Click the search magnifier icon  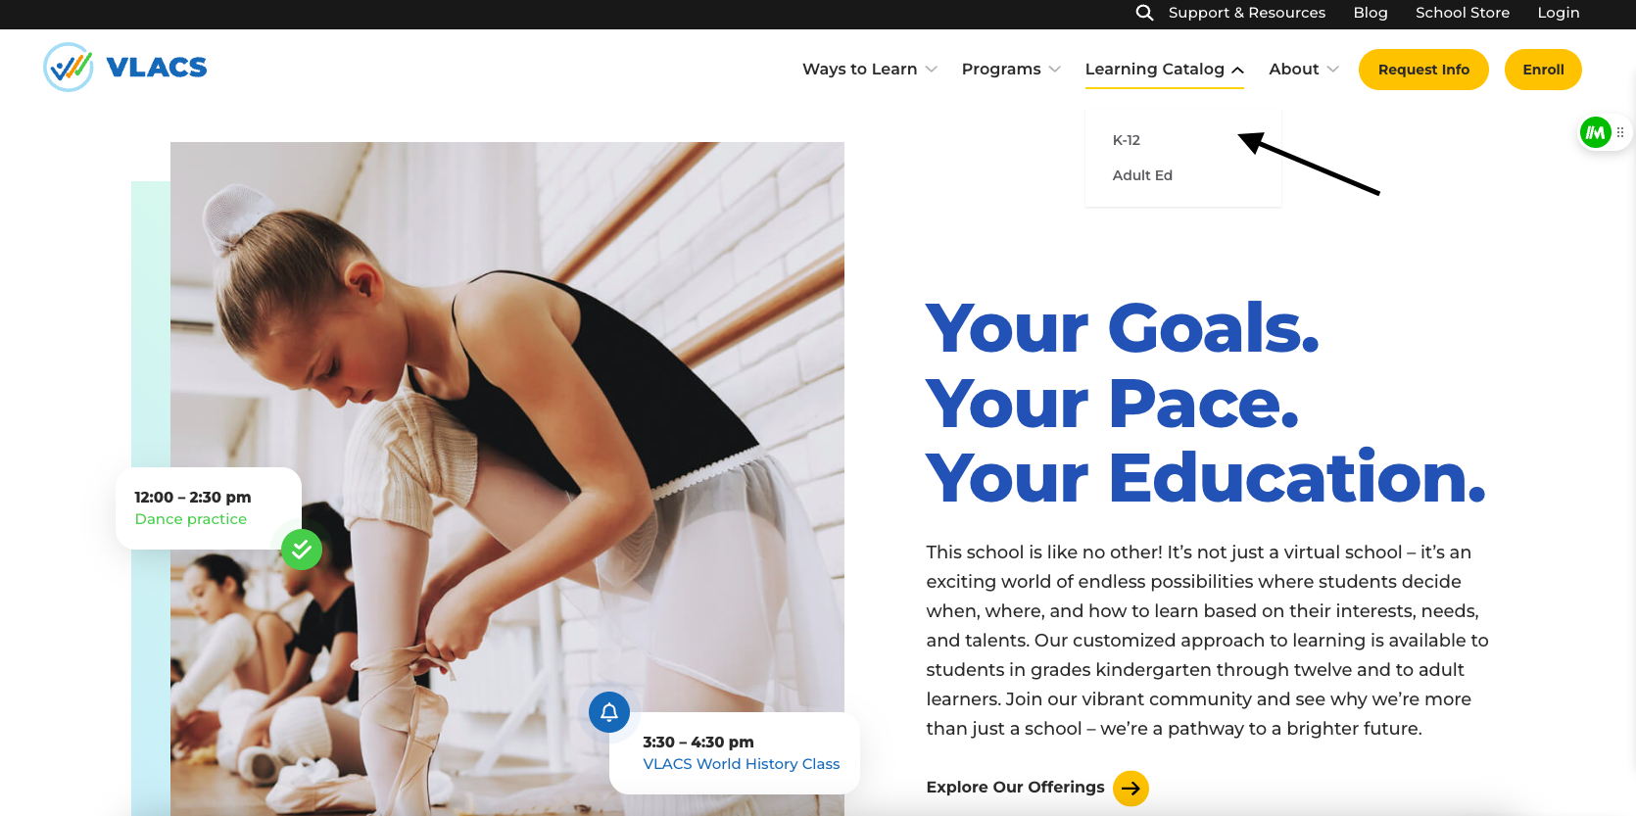tap(1144, 13)
